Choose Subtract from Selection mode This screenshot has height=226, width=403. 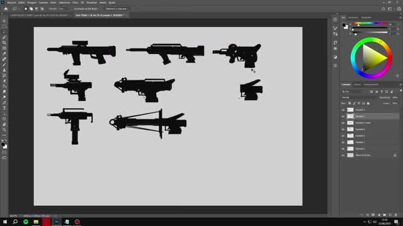[x=37, y=9]
